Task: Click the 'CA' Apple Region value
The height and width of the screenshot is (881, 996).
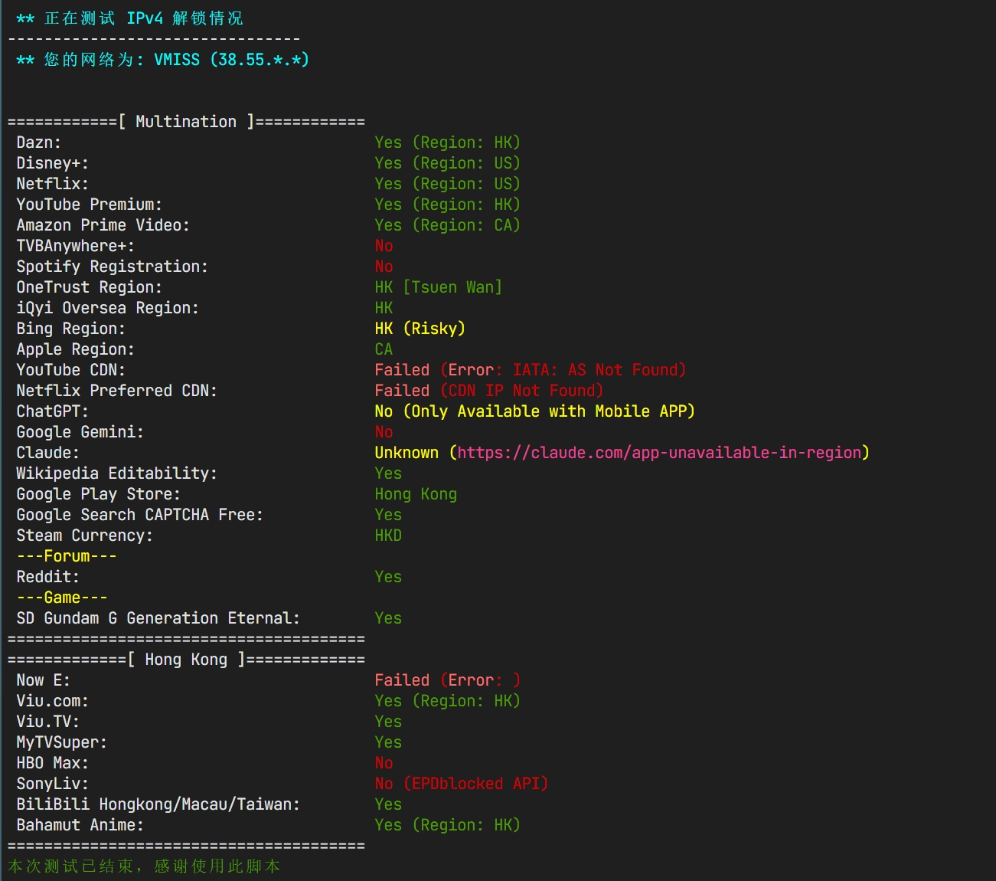Action: pos(384,349)
